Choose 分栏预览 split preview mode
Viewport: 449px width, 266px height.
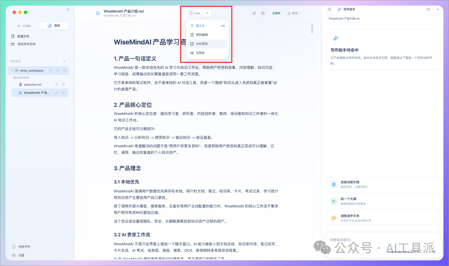pos(207,44)
